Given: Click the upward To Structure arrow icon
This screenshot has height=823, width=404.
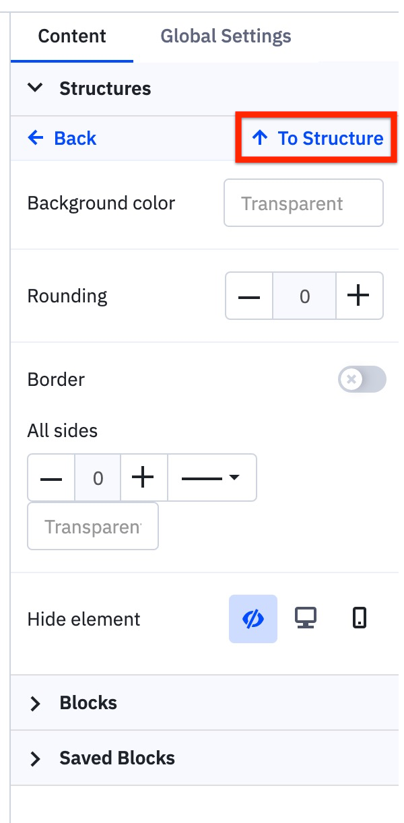Looking at the screenshot, I should (x=259, y=137).
